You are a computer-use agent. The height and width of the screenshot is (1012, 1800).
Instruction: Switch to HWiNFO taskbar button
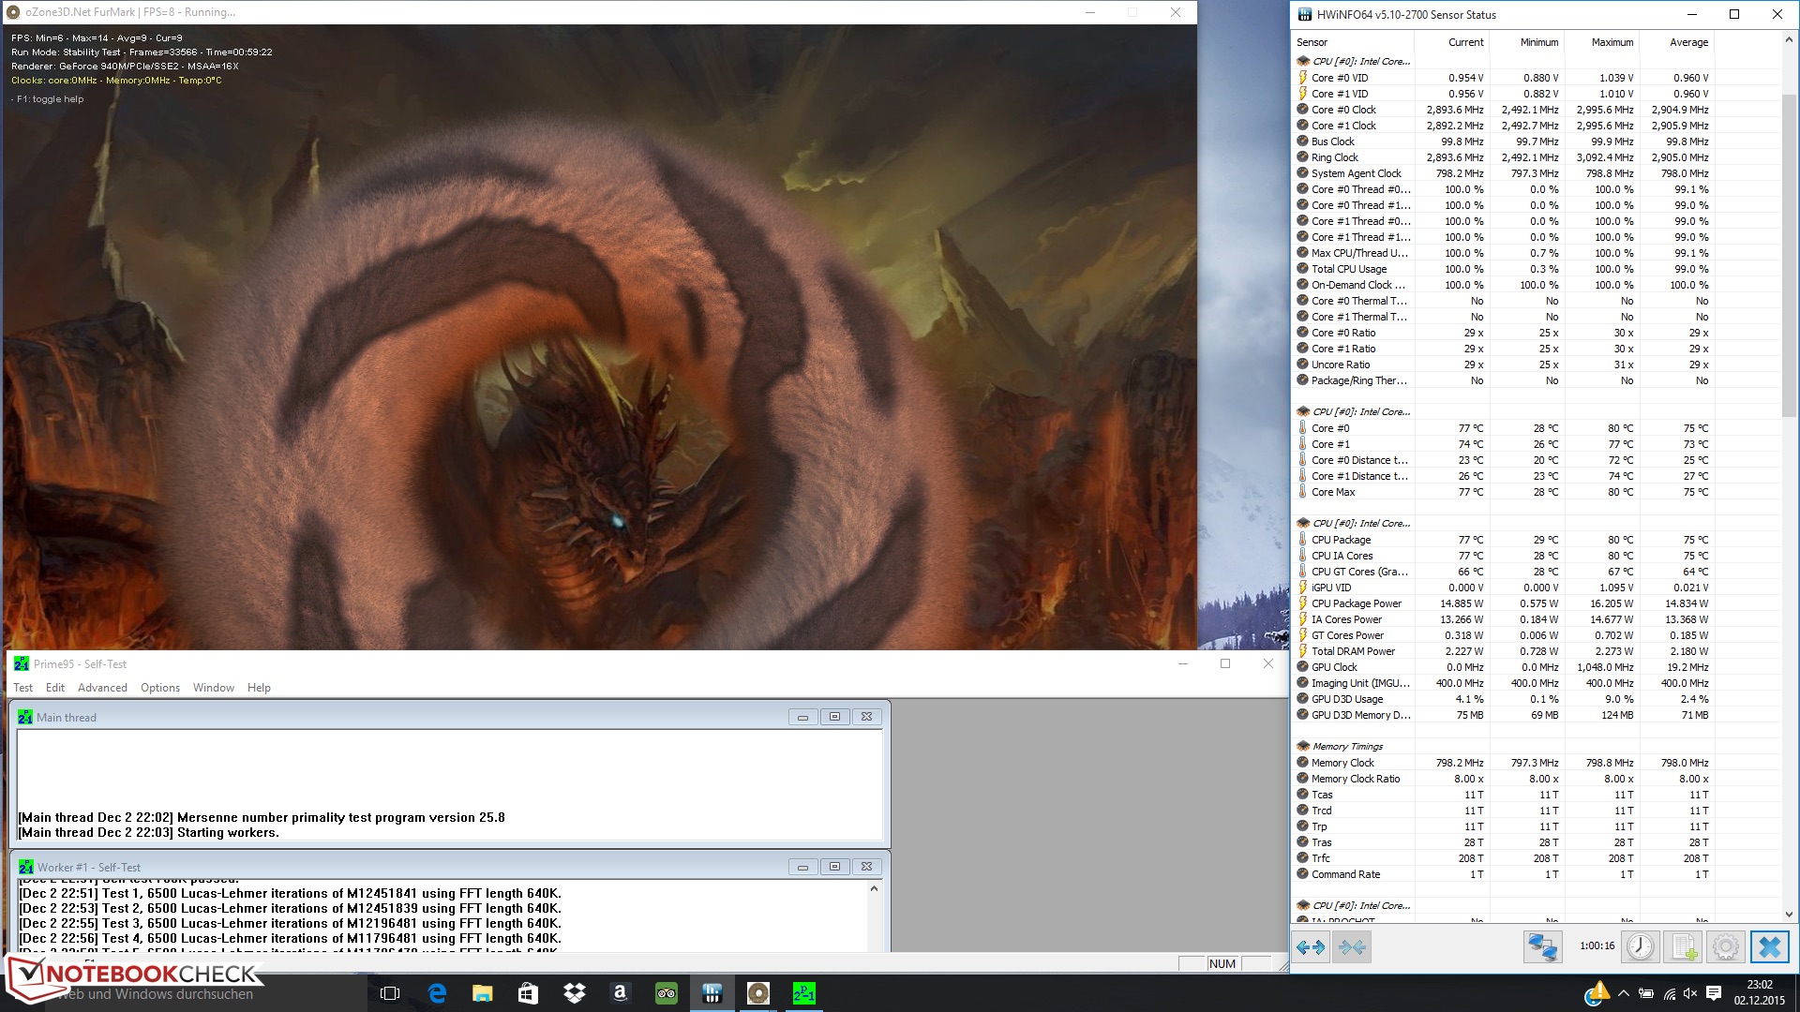click(712, 993)
